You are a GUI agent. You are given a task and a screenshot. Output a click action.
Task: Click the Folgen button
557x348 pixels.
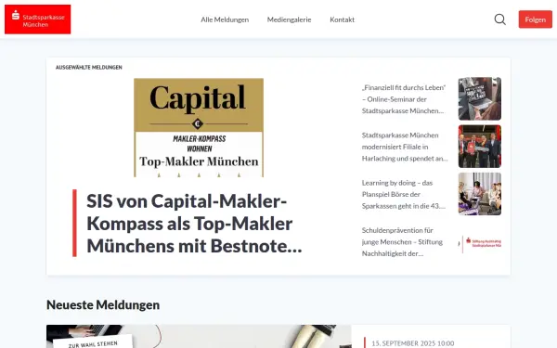pos(535,19)
